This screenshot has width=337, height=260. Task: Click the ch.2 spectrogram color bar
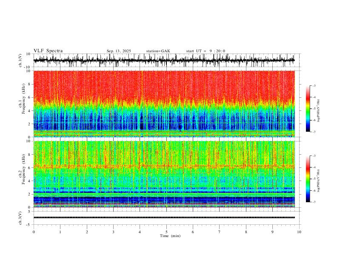pos(308,179)
